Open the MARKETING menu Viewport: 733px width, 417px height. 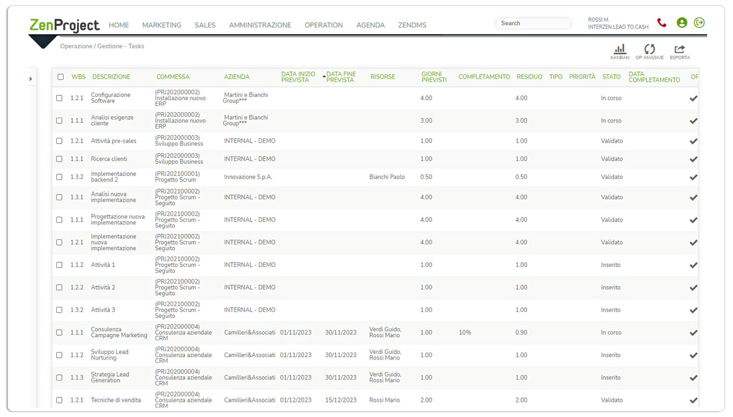[x=162, y=25]
